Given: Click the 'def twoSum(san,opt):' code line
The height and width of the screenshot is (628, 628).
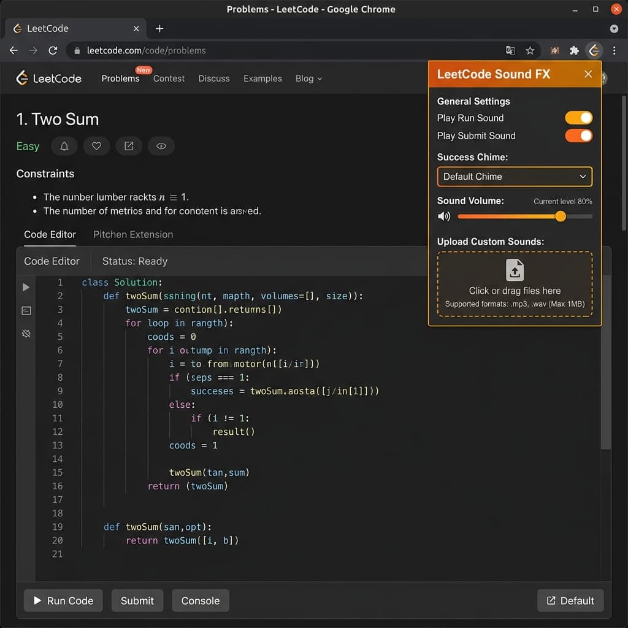Looking at the screenshot, I should [158, 527].
